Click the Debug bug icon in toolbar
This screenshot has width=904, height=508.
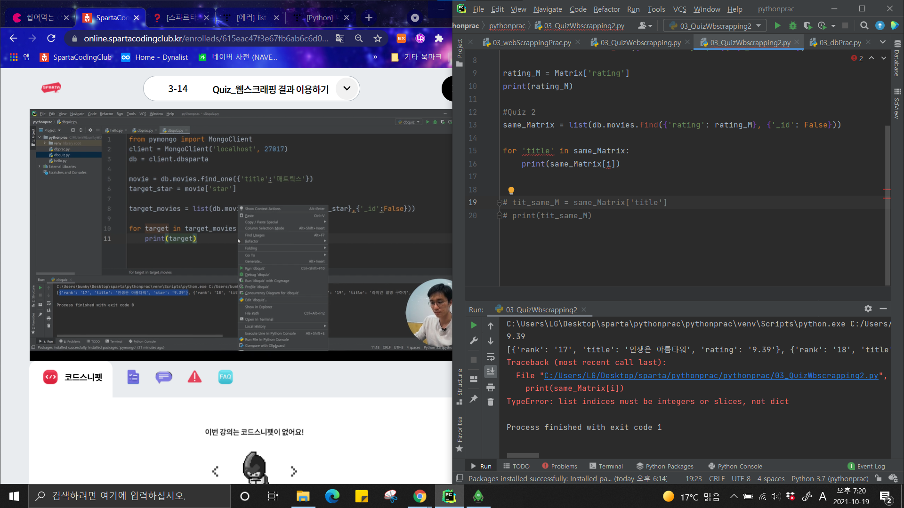(793, 26)
